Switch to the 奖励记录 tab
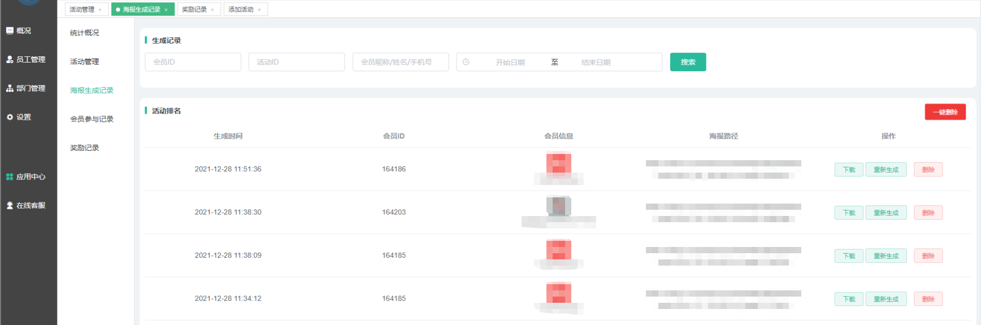The height and width of the screenshot is (325, 981). coord(194,9)
